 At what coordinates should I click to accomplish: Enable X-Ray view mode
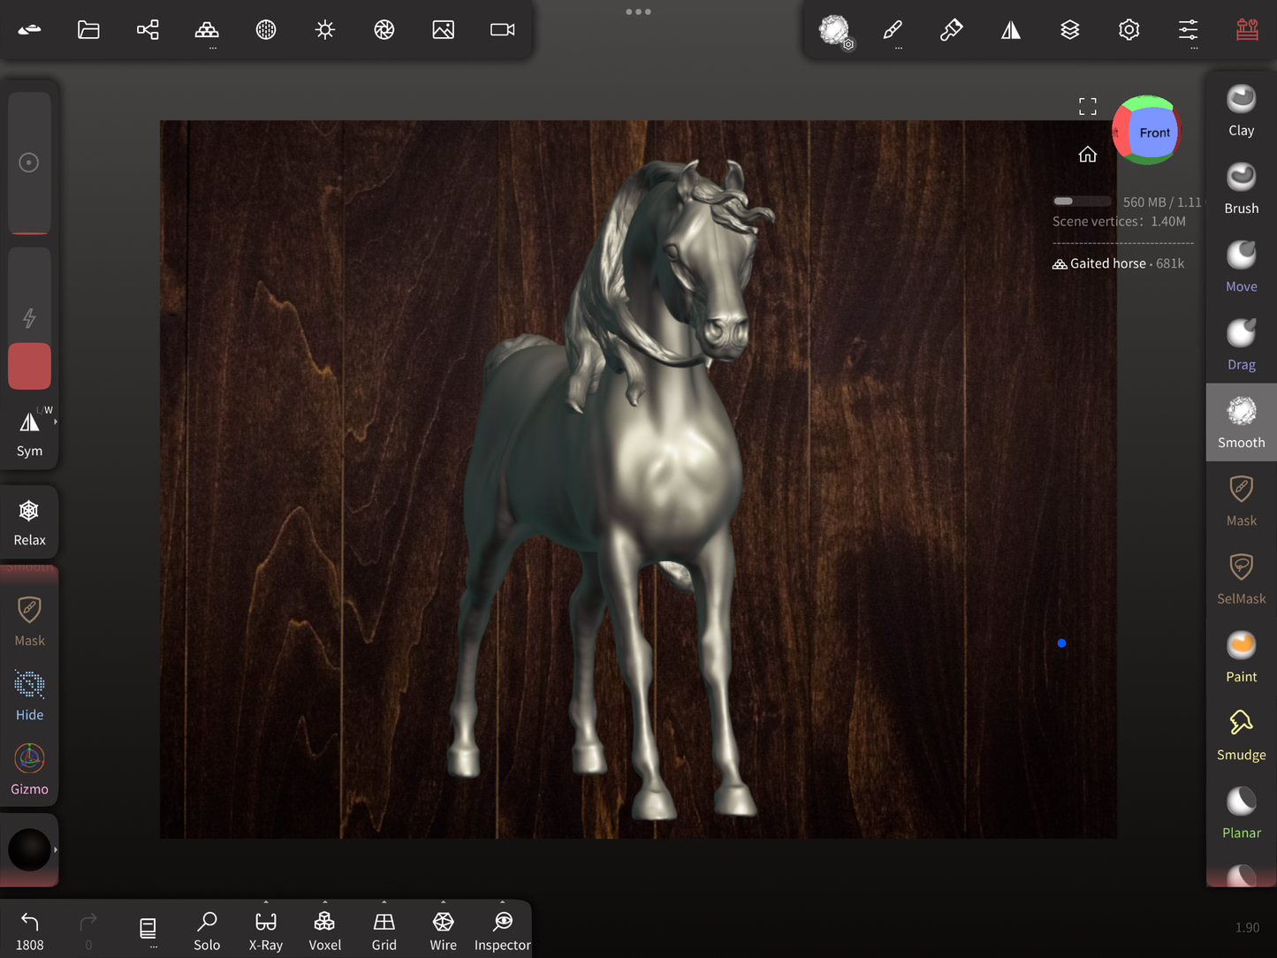coord(265,931)
